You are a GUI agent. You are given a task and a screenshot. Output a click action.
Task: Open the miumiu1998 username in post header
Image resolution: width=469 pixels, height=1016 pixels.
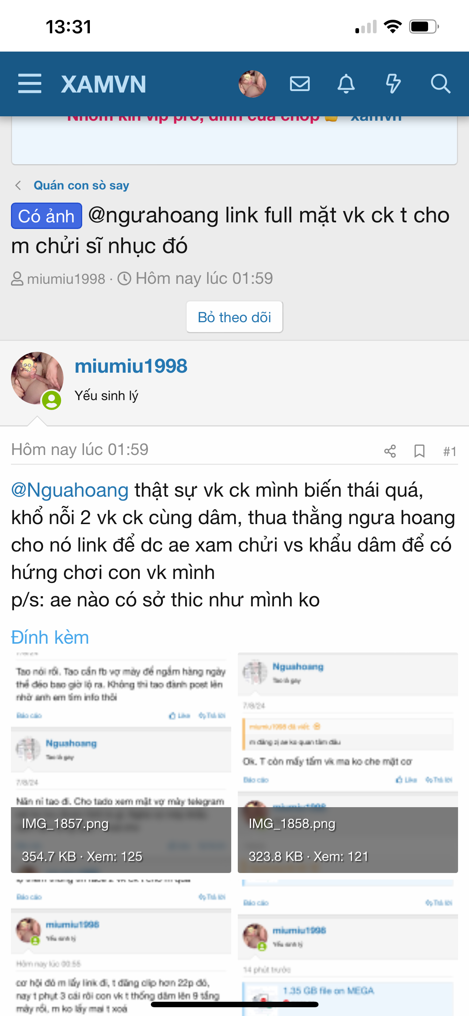[131, 366]
